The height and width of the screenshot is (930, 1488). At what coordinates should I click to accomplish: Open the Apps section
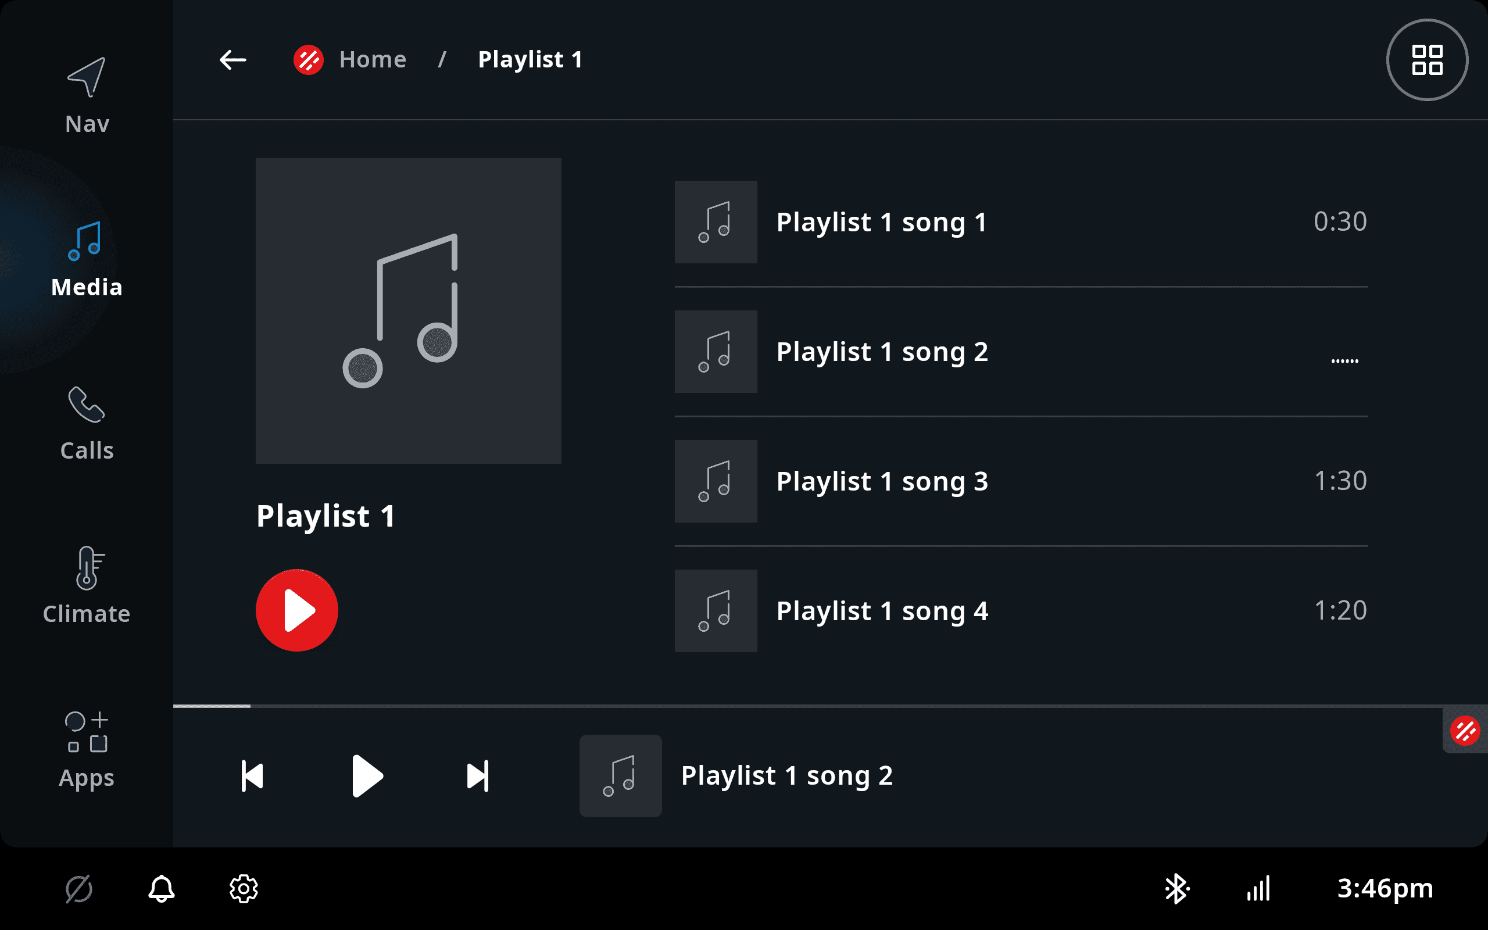87,750
